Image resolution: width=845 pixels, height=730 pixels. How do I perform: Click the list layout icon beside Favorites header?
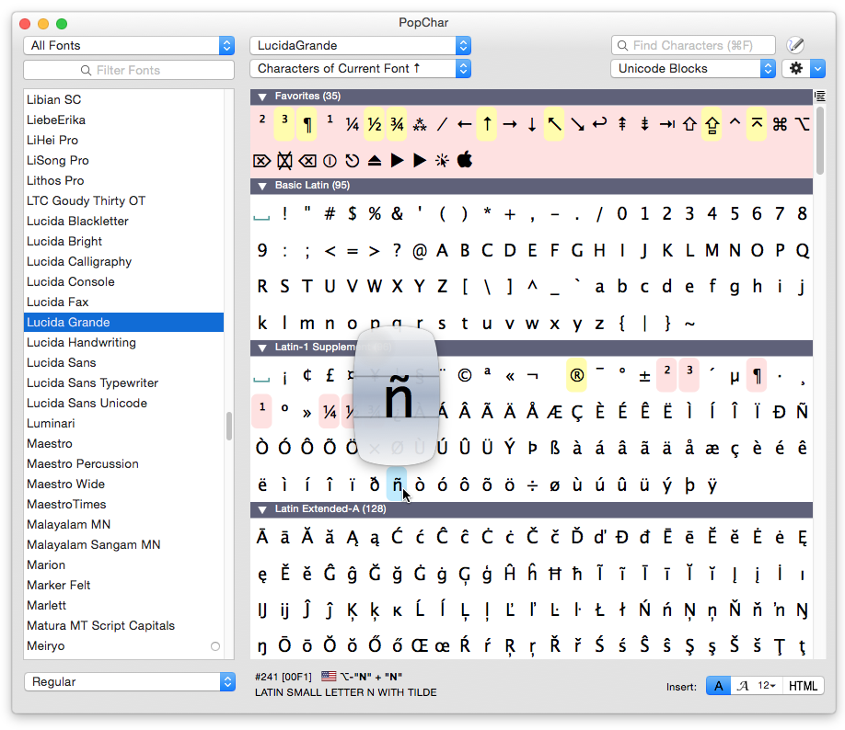819,97
